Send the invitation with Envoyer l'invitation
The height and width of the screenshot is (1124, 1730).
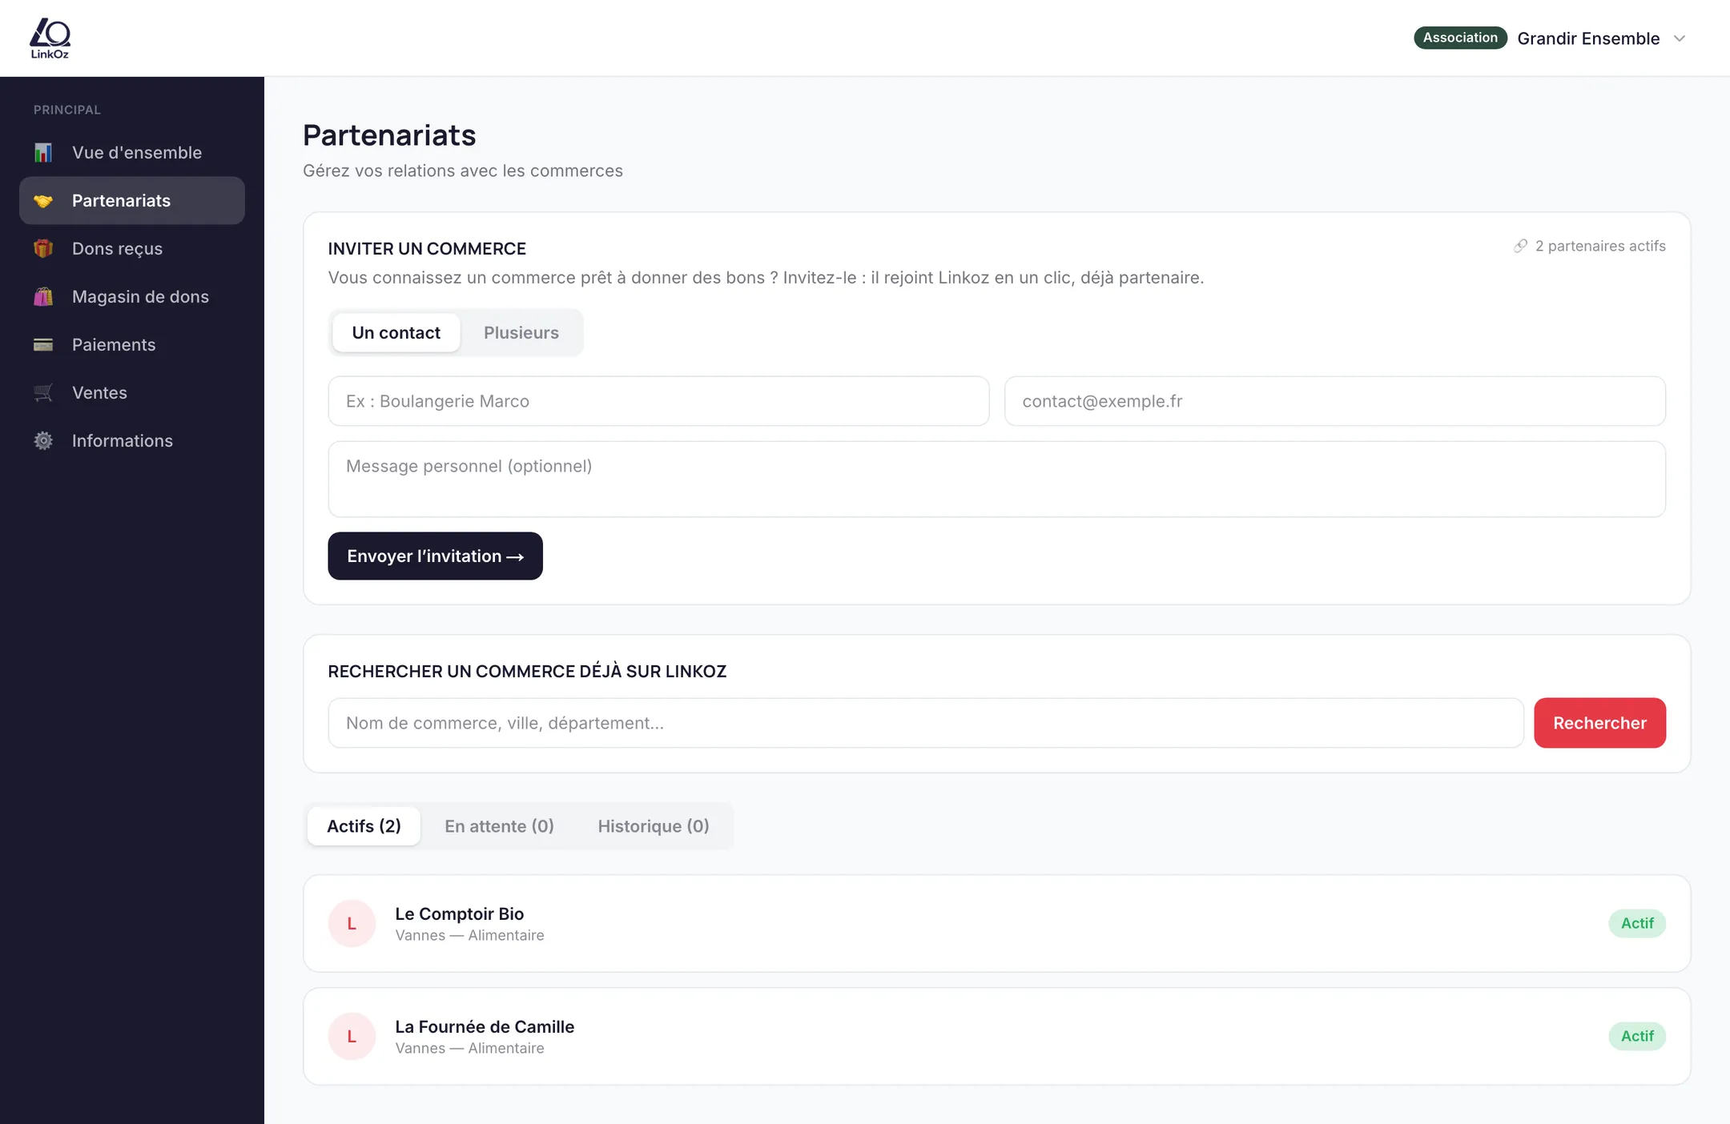435,556
